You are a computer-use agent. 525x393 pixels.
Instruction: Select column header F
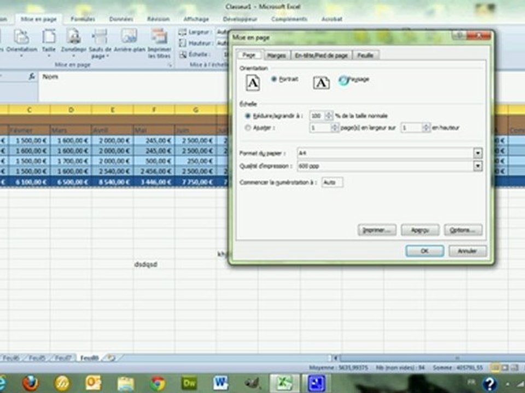154,110
